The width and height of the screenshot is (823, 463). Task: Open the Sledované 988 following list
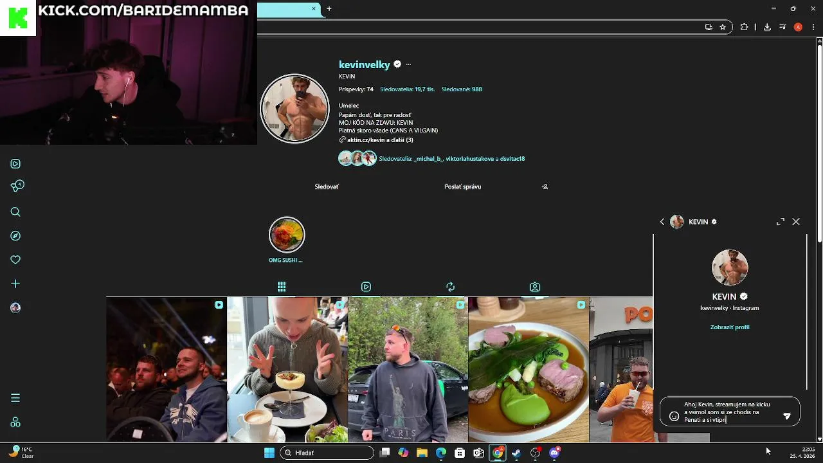coord(462,89)
